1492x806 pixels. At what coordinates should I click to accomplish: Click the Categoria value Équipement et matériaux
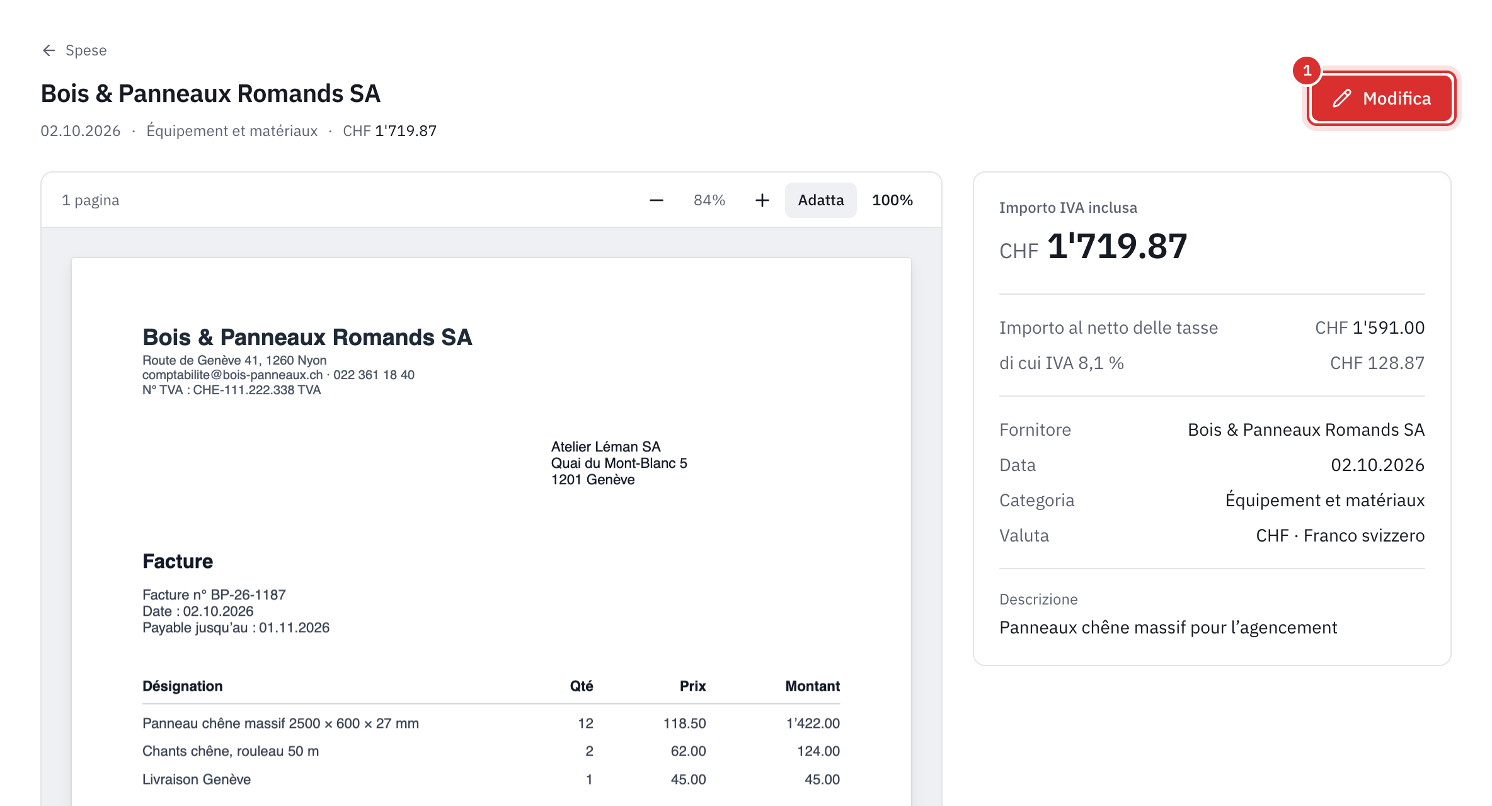tap(1325, 500)
